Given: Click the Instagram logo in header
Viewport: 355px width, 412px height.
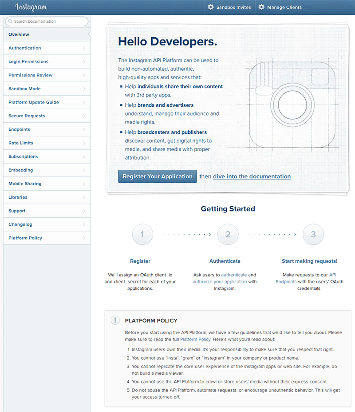Looking at the screenshot, I should click(31, 8).
